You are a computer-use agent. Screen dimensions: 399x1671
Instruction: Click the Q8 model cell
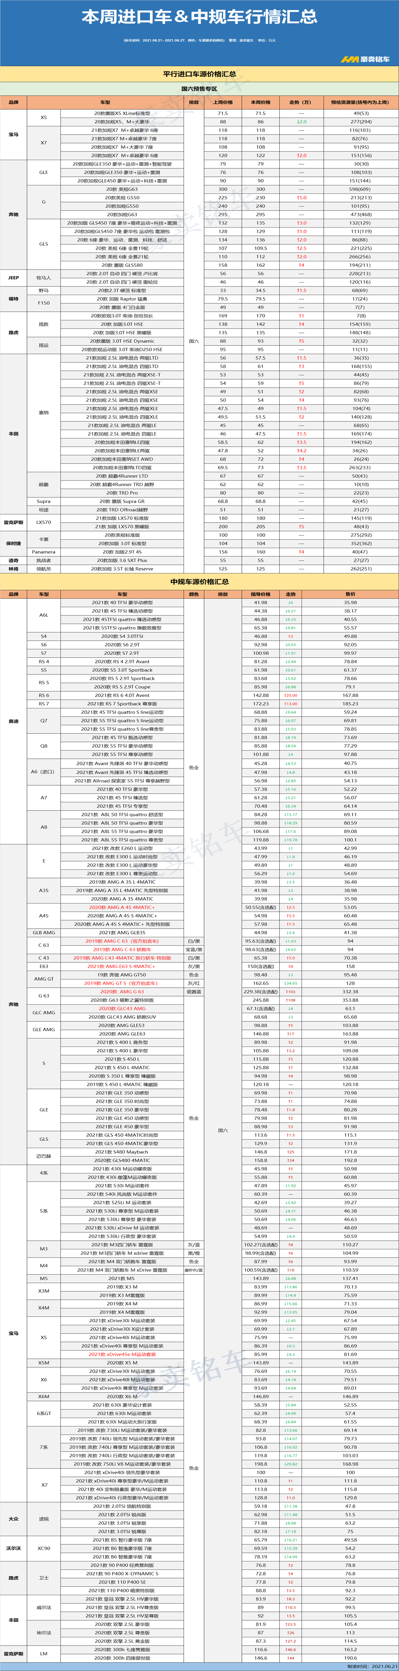[43, 746]
